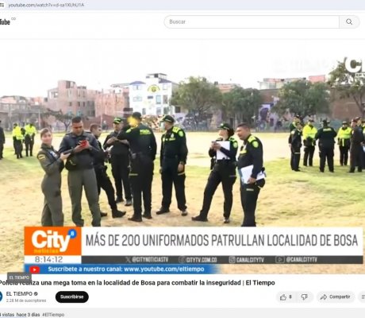Viewport: 365px width, 318px height.
Task: Click the browser address bar URL
Action: [46, 5]
